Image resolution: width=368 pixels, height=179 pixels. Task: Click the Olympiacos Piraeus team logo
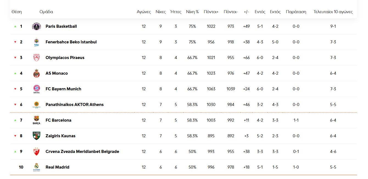pos(36,58)
